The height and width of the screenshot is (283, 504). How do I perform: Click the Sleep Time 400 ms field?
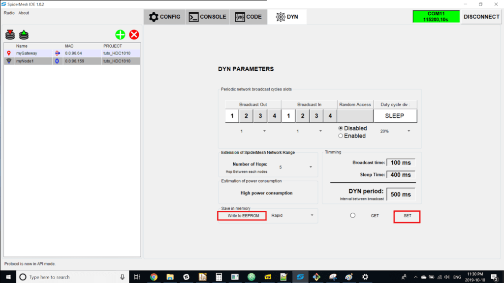pos(401,175)
